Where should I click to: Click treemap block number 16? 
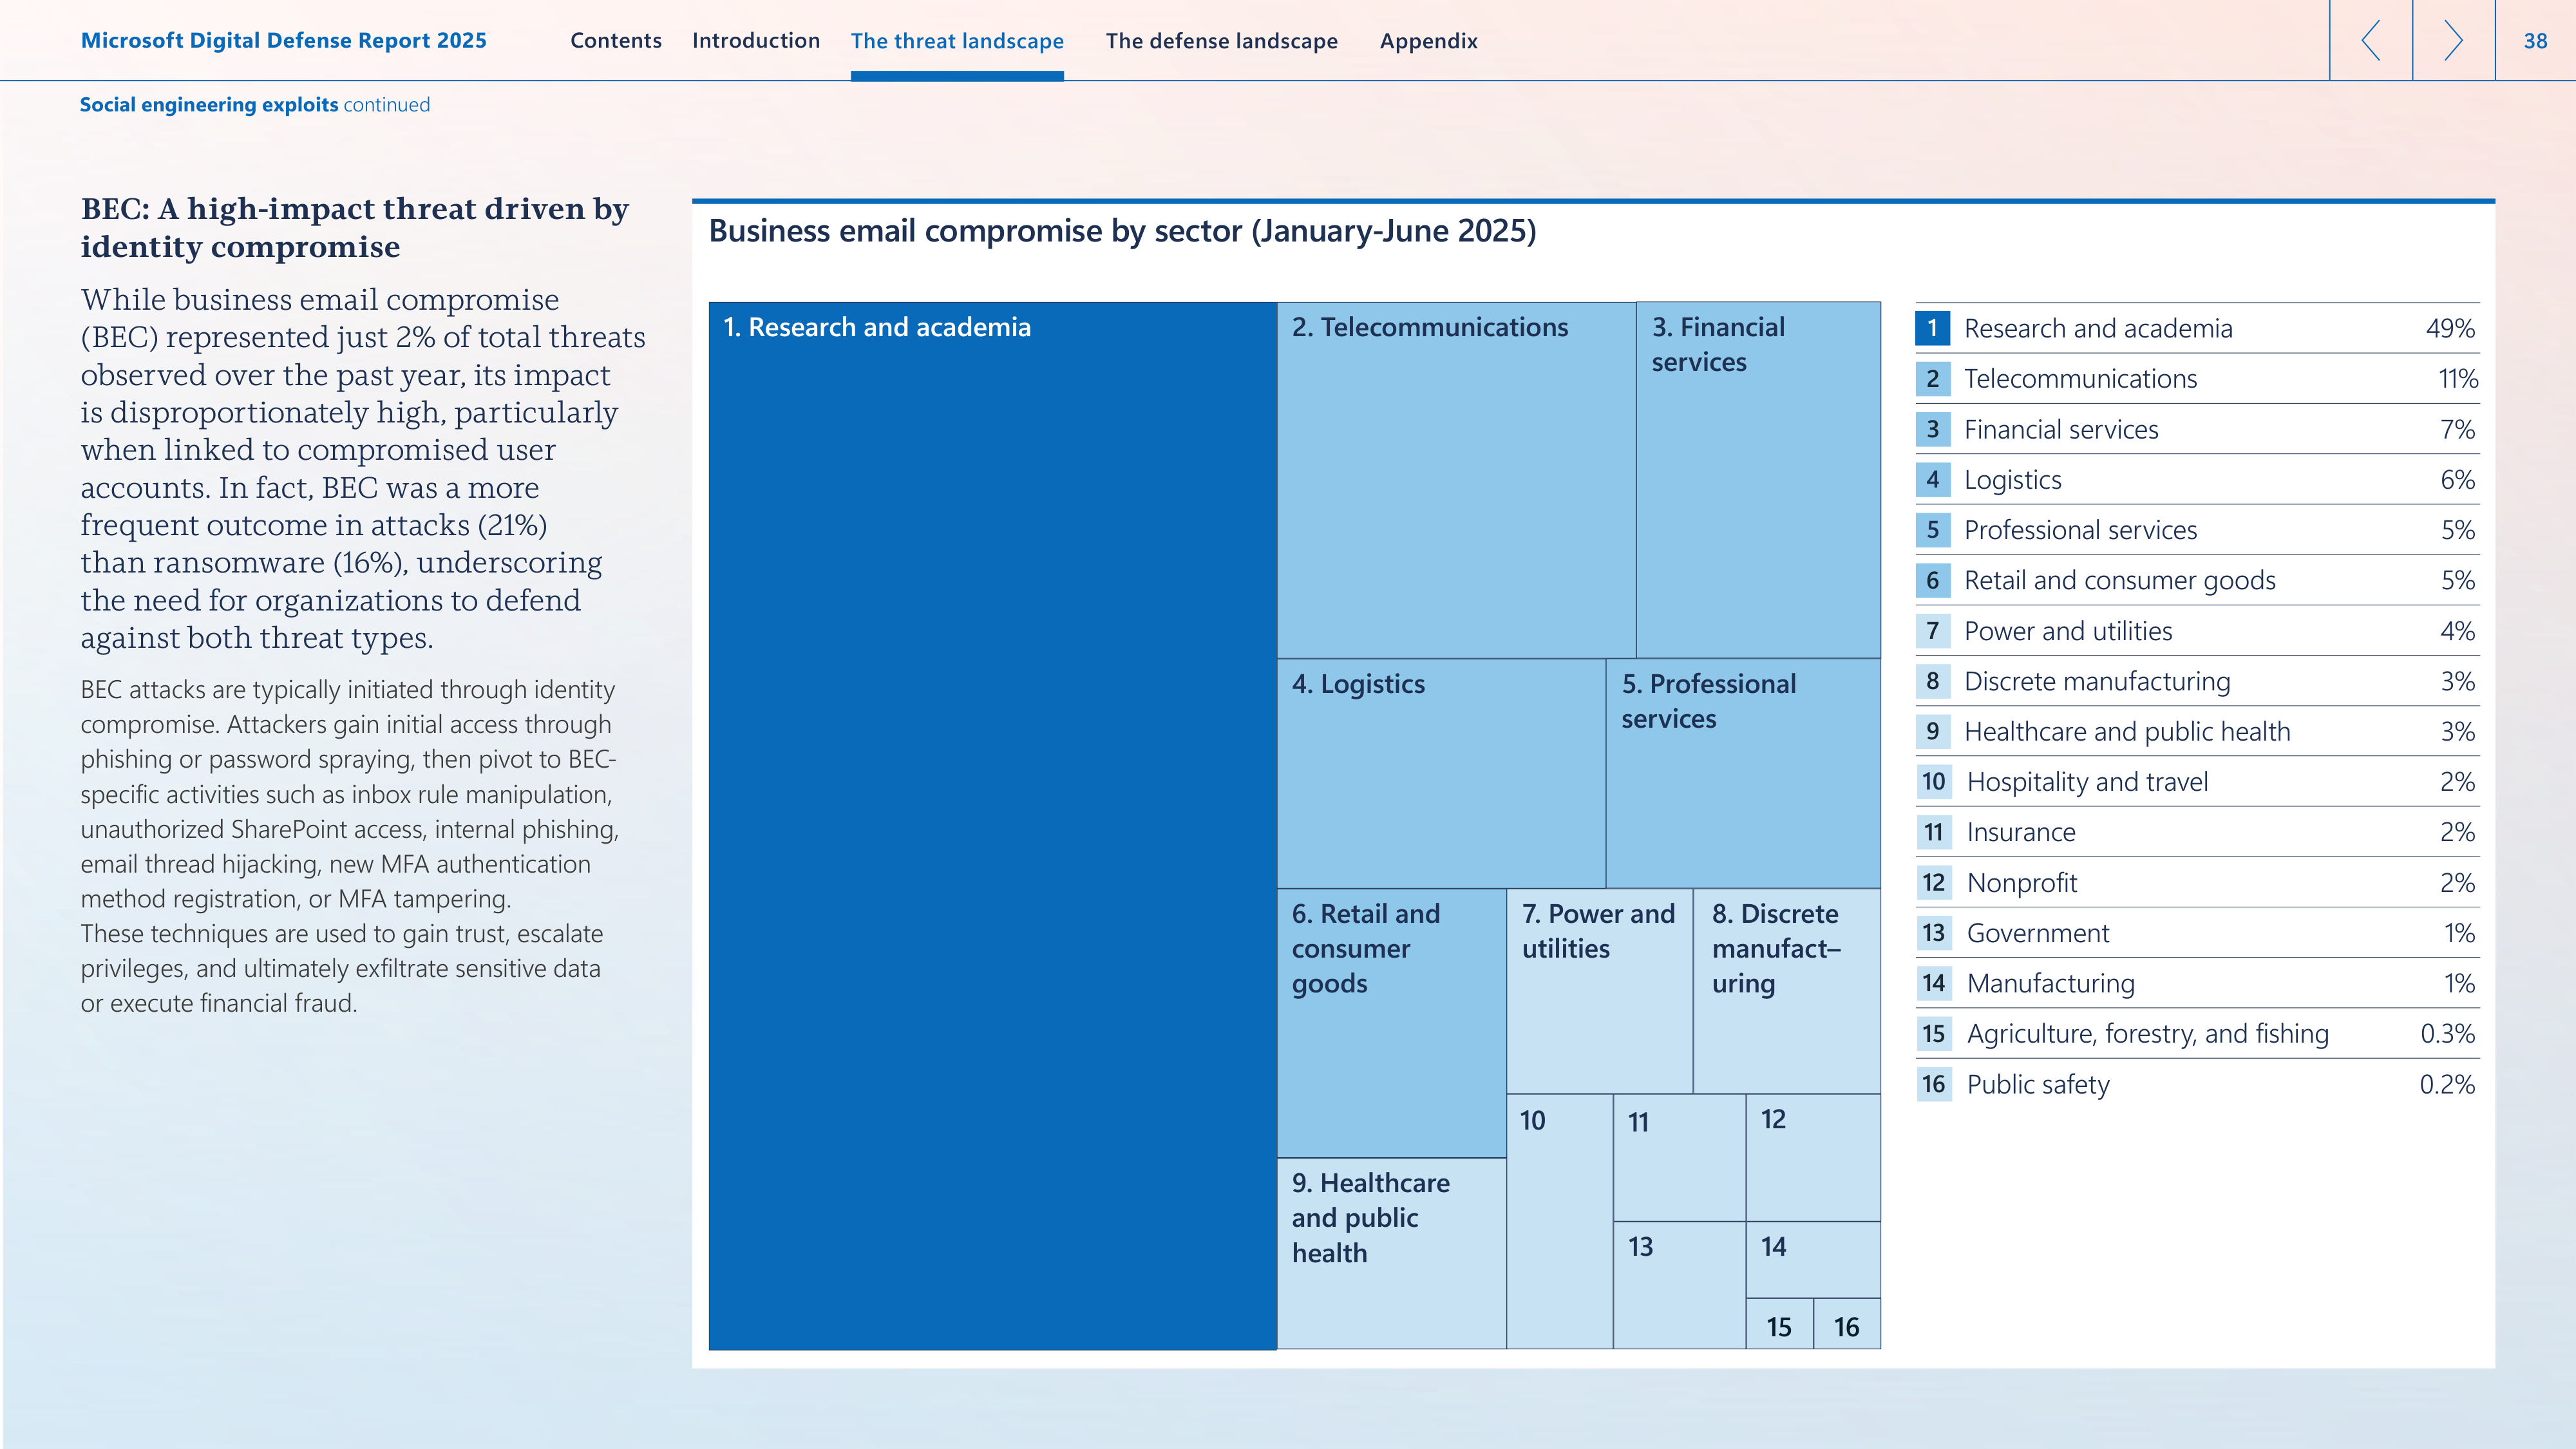1847,1324
